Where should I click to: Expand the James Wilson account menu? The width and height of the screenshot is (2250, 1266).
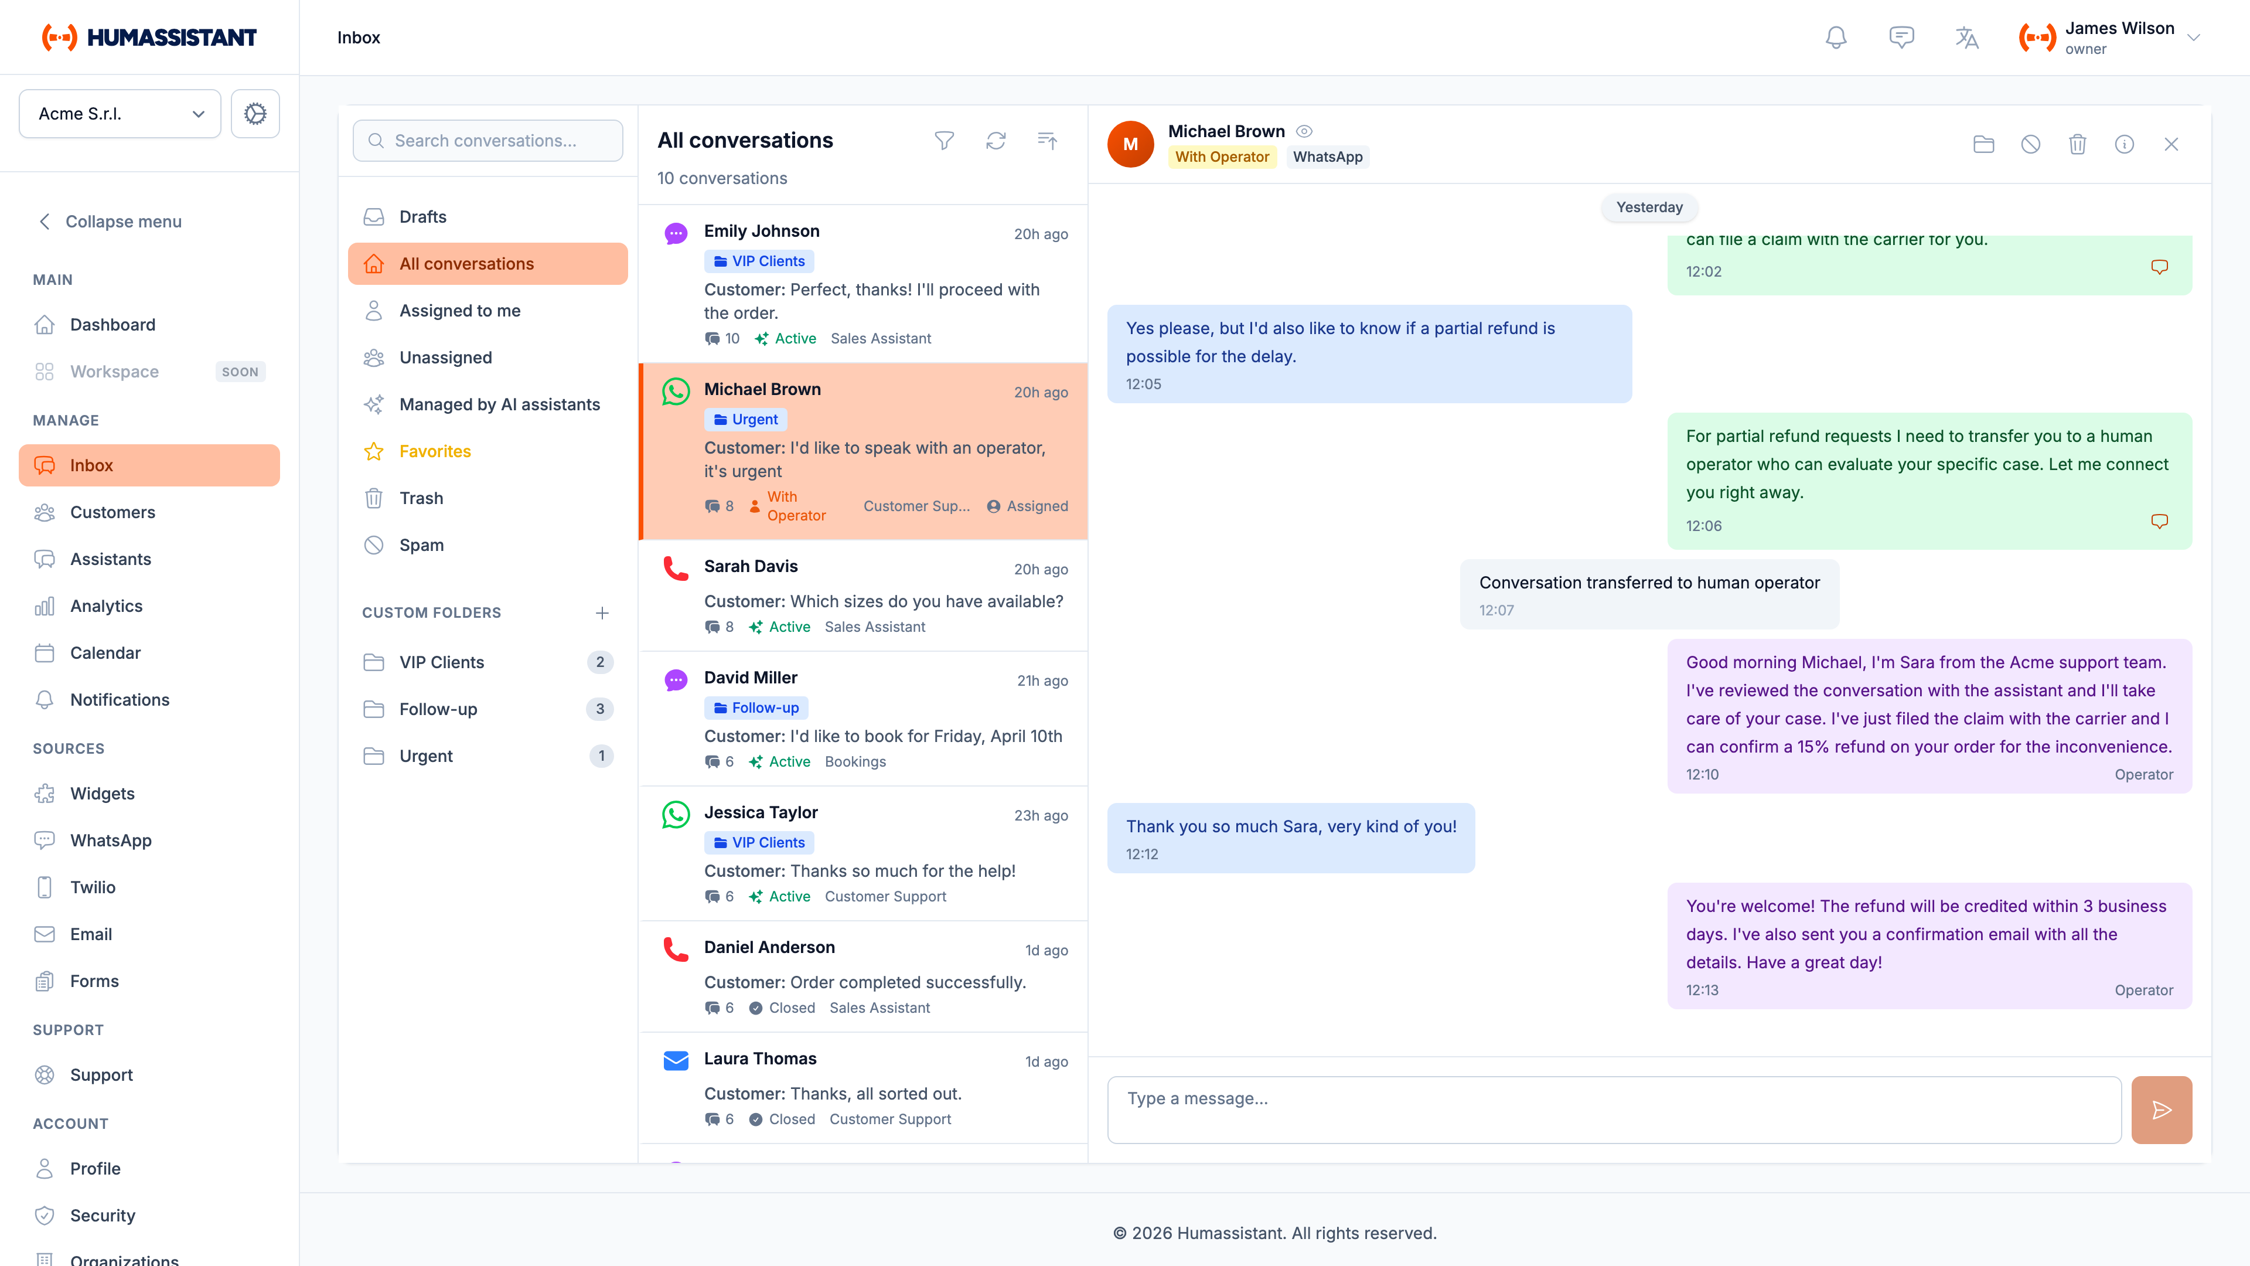pos(2193,38)
